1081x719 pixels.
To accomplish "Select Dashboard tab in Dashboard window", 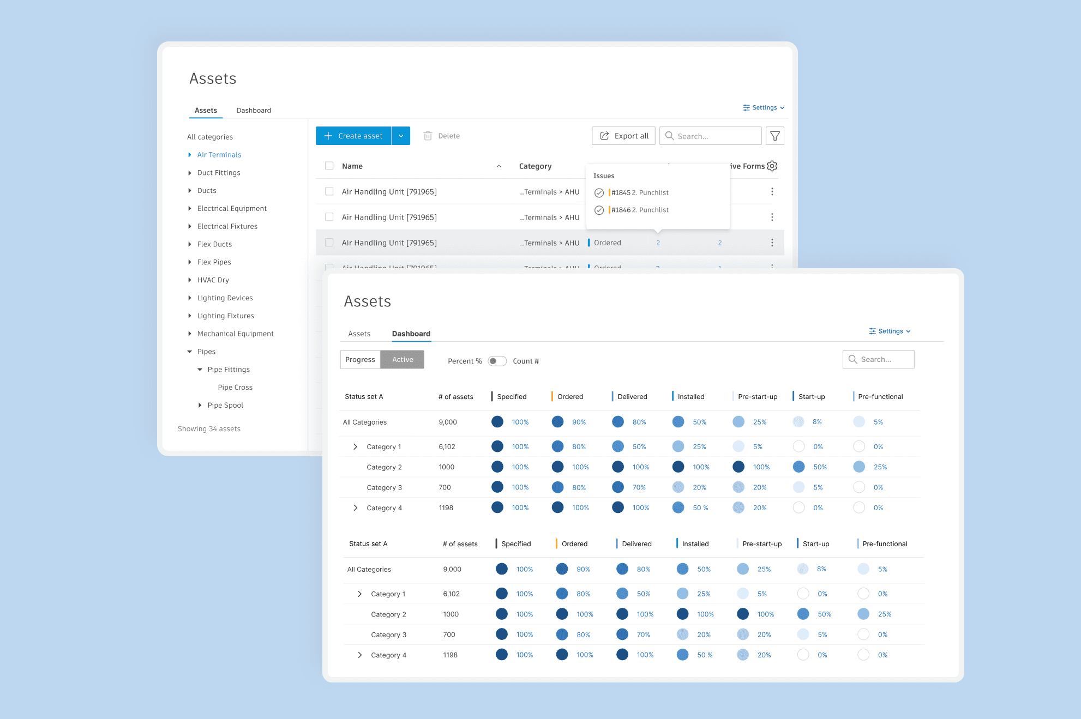I will [411, 334].
